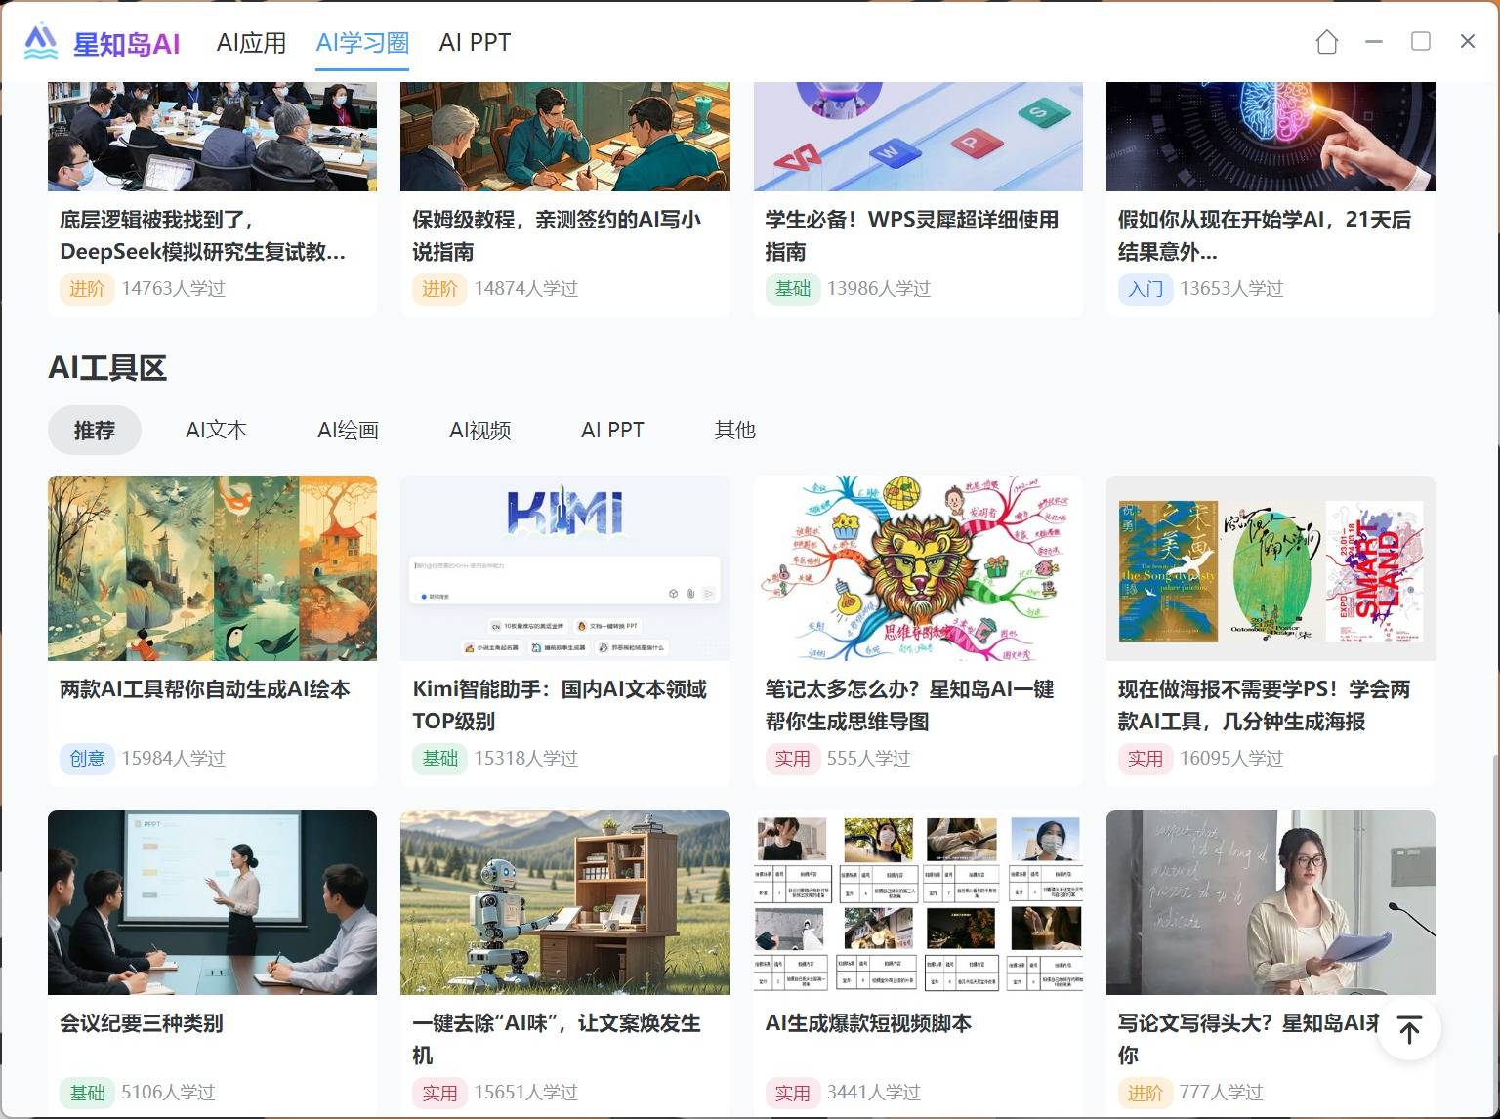
Task: Show the AI视频 tool category
Action: pos(479,430)
